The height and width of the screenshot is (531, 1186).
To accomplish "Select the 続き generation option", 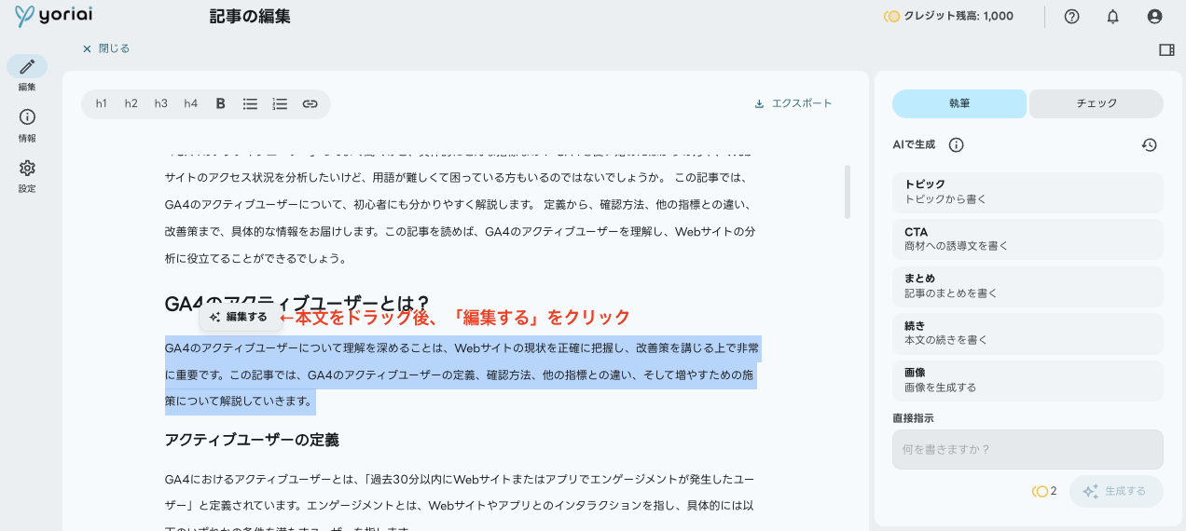I will (x=1027, y=334).
